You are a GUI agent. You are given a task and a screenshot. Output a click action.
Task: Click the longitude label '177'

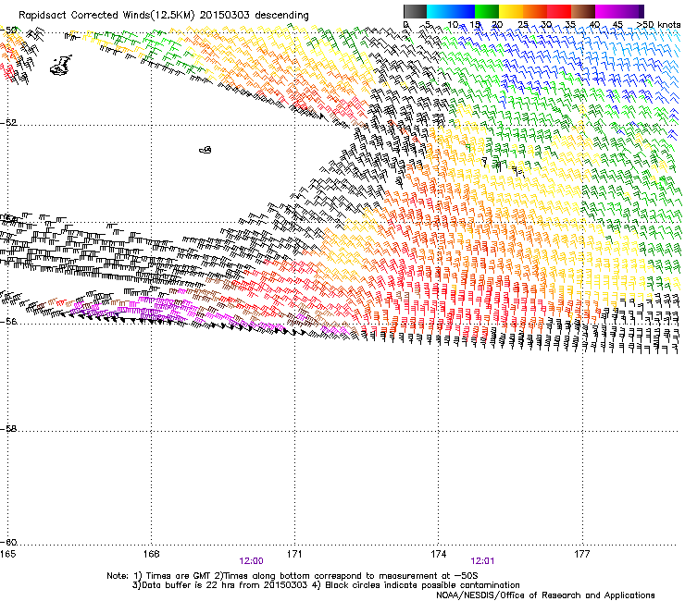click(582, 554)
